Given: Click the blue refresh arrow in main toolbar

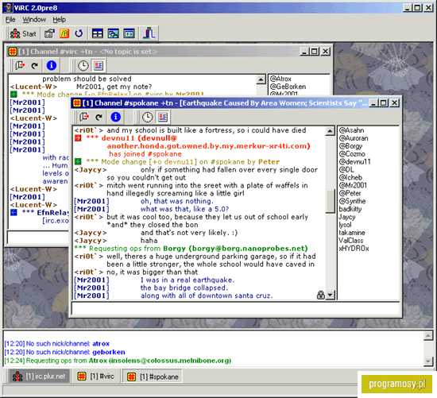Looking at the screenshot, I should (x=79, y=33).
